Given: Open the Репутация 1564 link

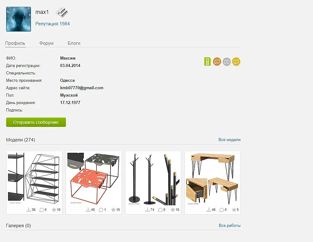Looking at the screenshot, I should 53,24.
